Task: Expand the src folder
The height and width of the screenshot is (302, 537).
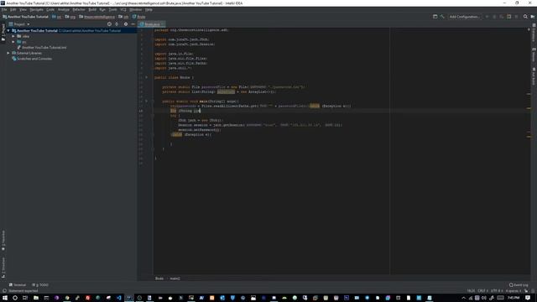Action: pos(13,42)
